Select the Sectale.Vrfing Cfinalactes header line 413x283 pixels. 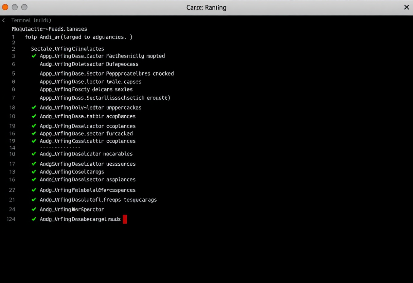[68, 49]
